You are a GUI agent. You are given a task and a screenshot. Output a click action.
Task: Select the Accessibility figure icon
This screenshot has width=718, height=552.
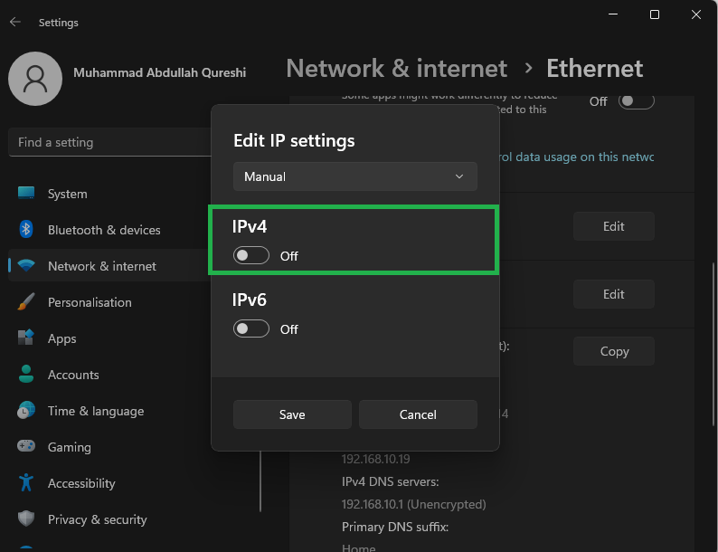26,483
